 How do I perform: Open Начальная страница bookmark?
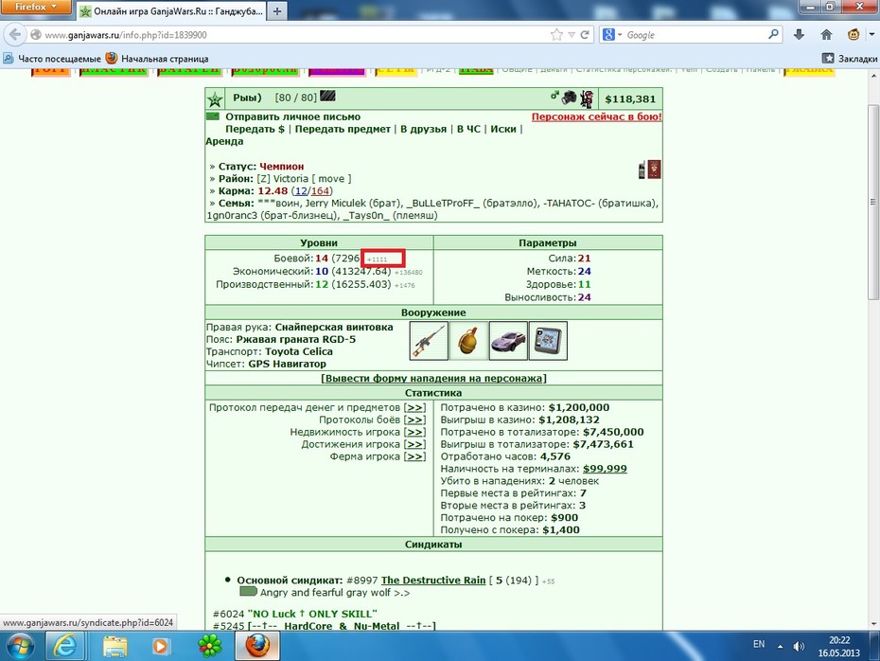[157, 59]
